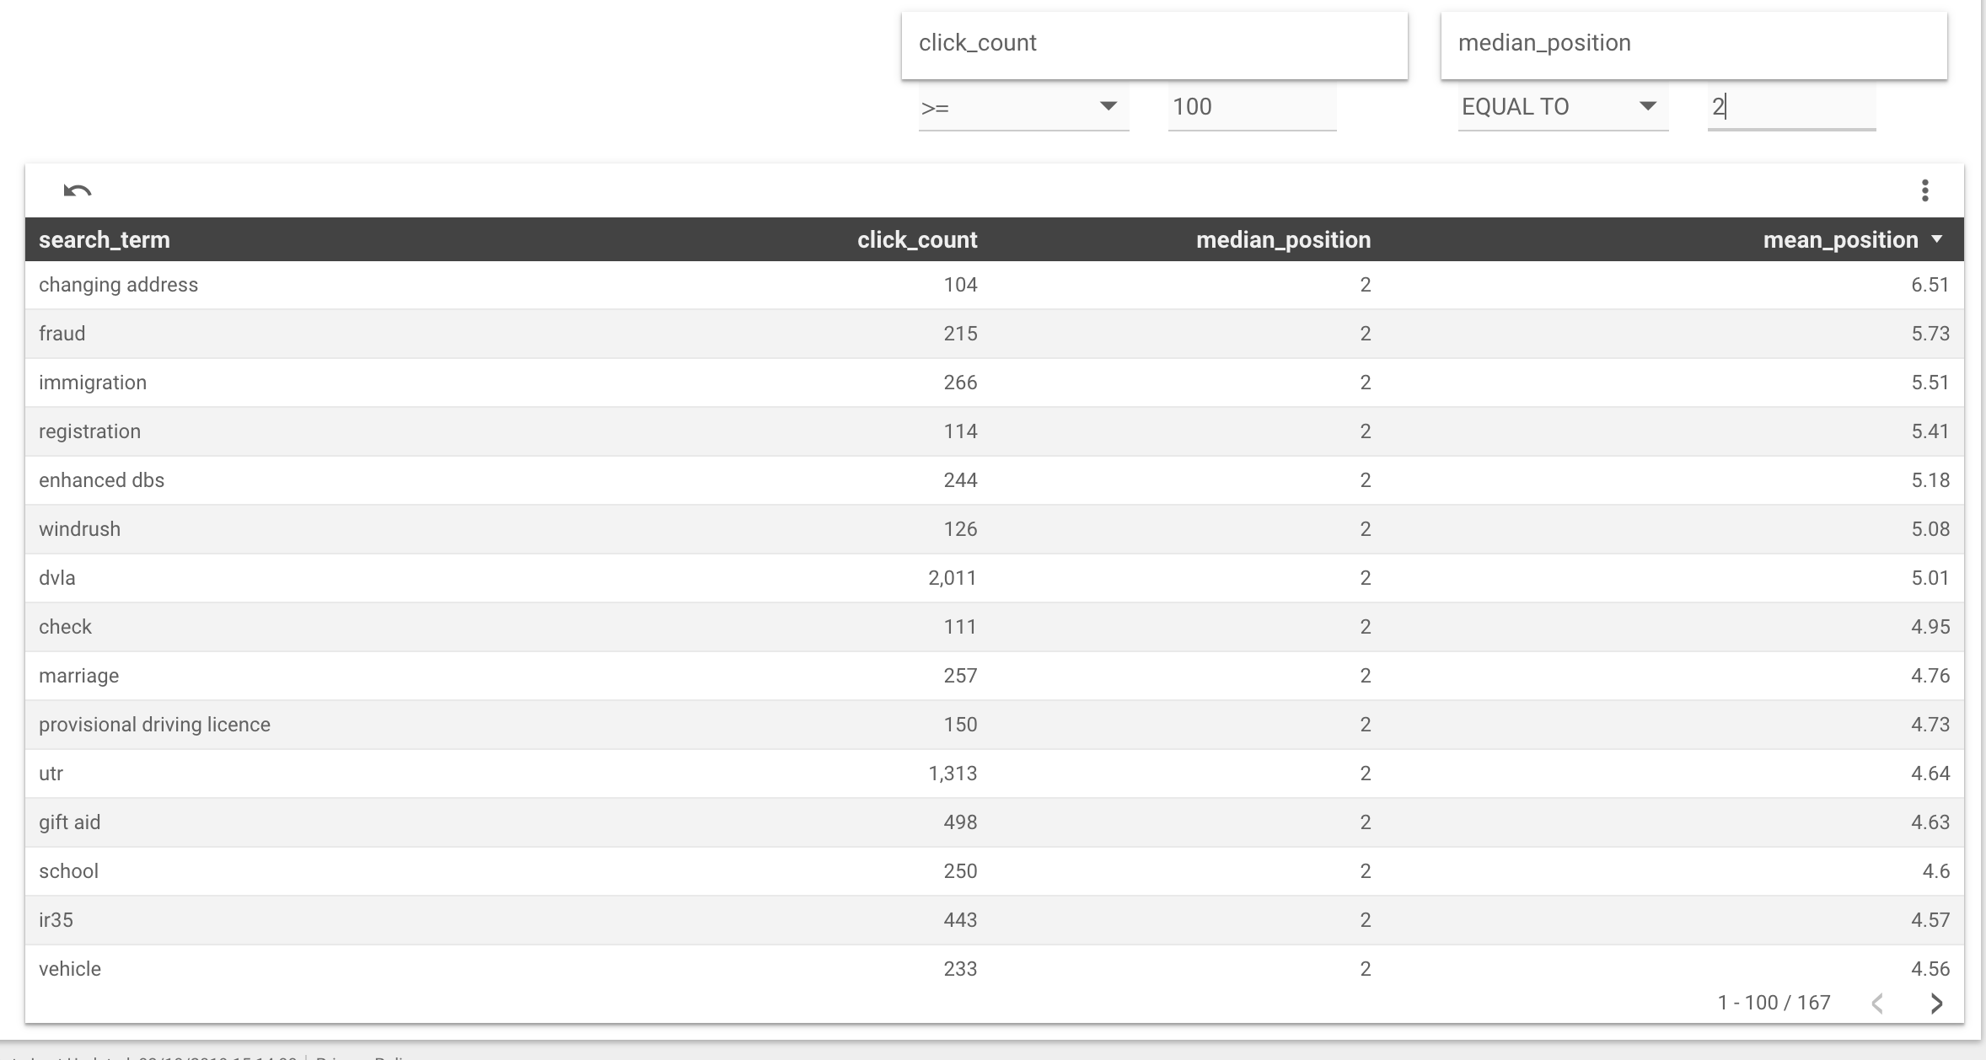Image resolution: width=1986 pixels, height=1060 pixels.
Task: Click the click_count value field showing 100
Action: coord(1251,107)
